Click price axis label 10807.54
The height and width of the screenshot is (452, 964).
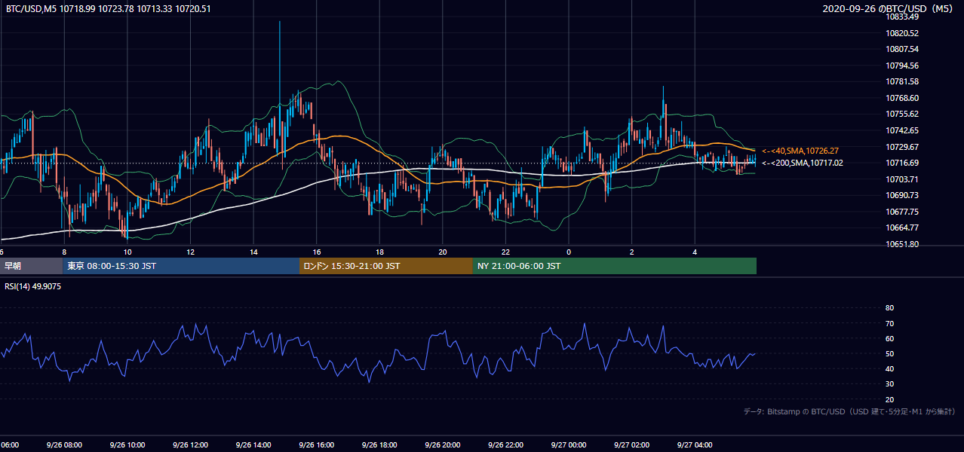coord(902,49)
